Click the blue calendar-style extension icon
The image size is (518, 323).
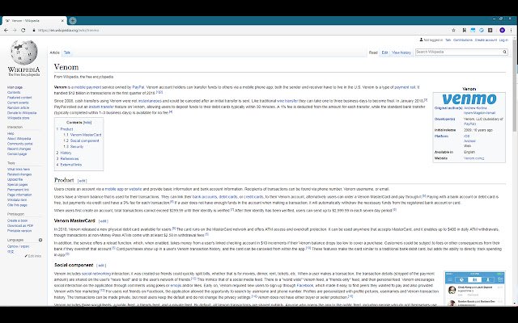[473, 30]
